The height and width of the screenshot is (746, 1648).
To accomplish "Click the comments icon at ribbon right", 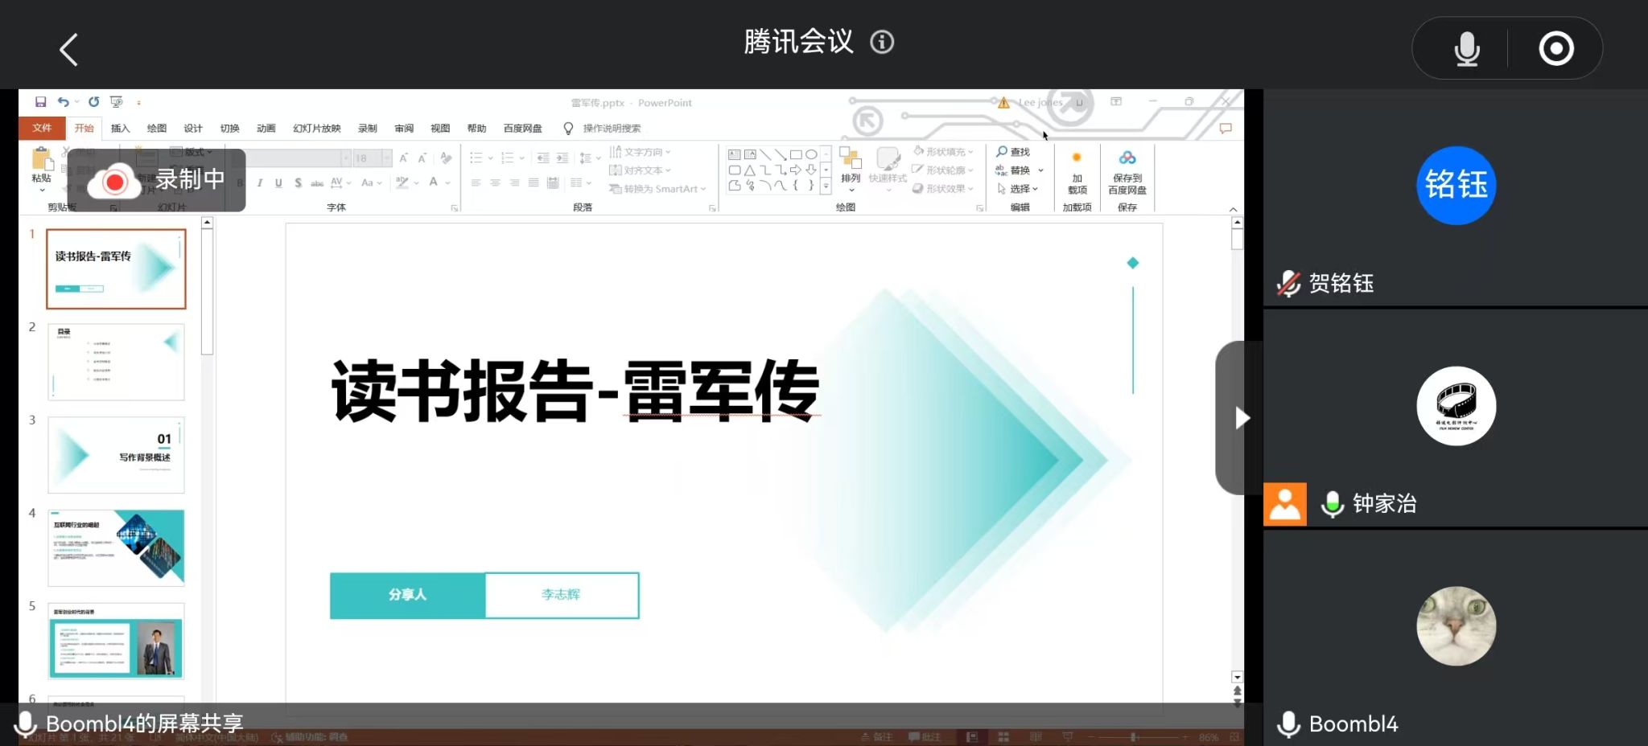I will click(x=1225, y=129).
